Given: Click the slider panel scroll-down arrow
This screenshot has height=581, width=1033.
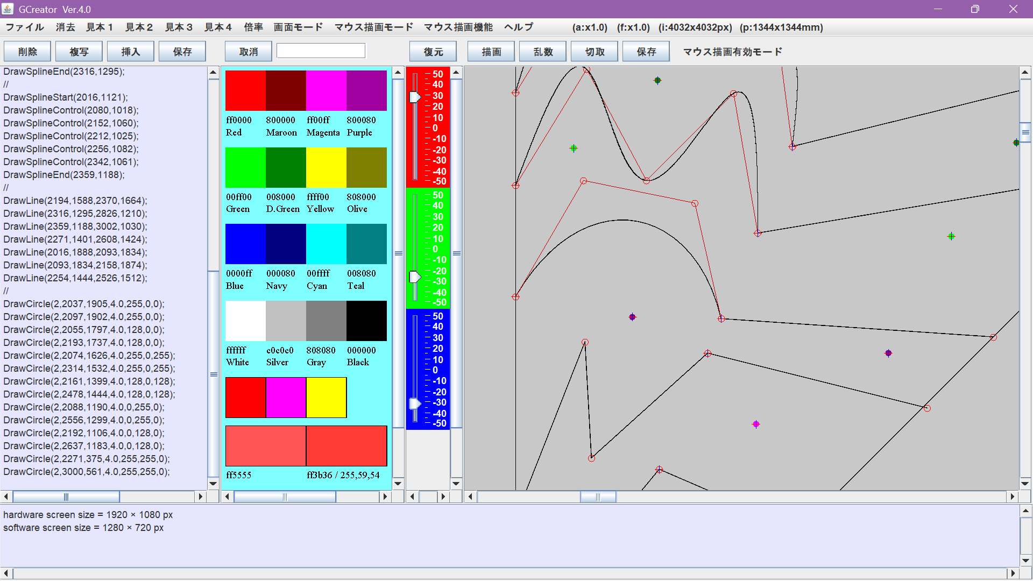Looking at the screenshot, I should [456, 483].
